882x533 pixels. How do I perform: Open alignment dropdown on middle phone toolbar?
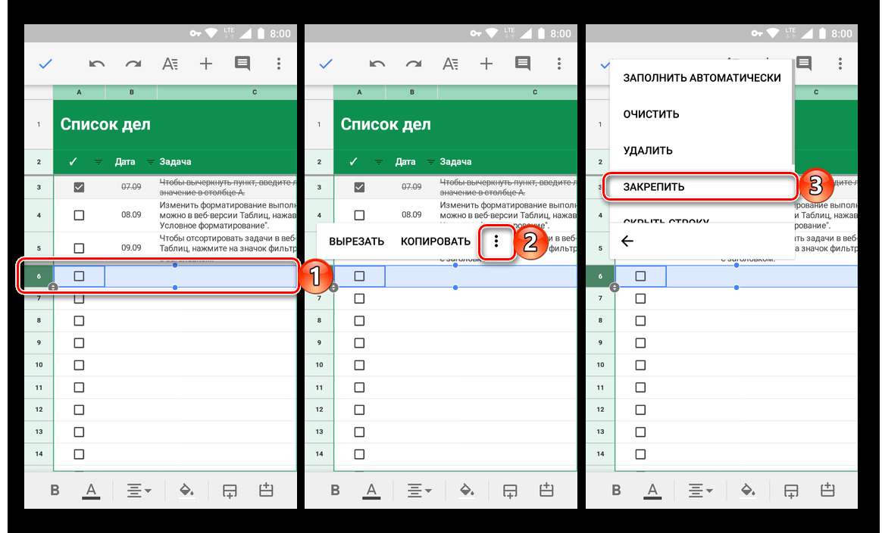[418, 491]
